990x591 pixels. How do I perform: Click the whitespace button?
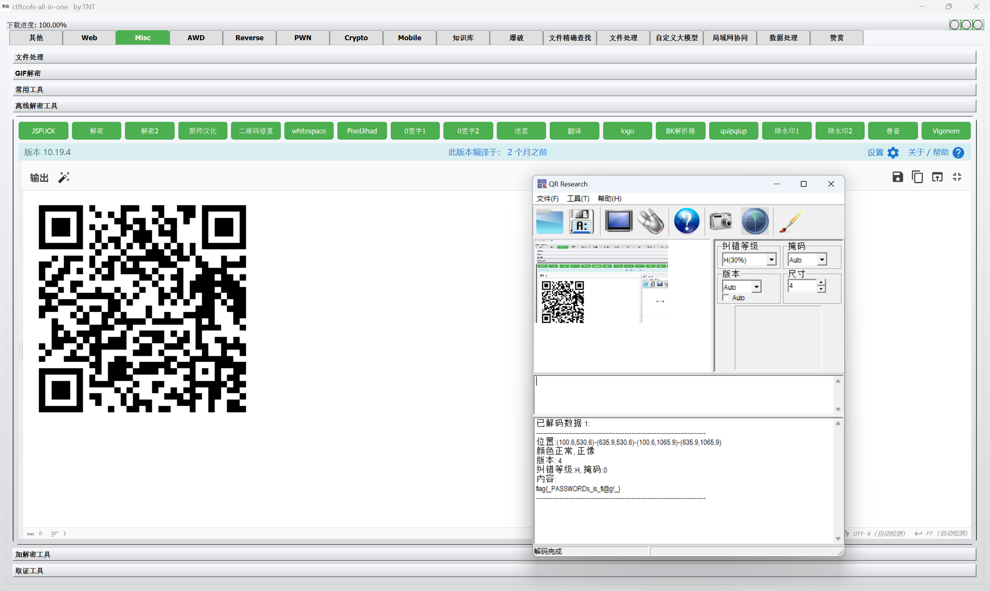coord(309,131)
